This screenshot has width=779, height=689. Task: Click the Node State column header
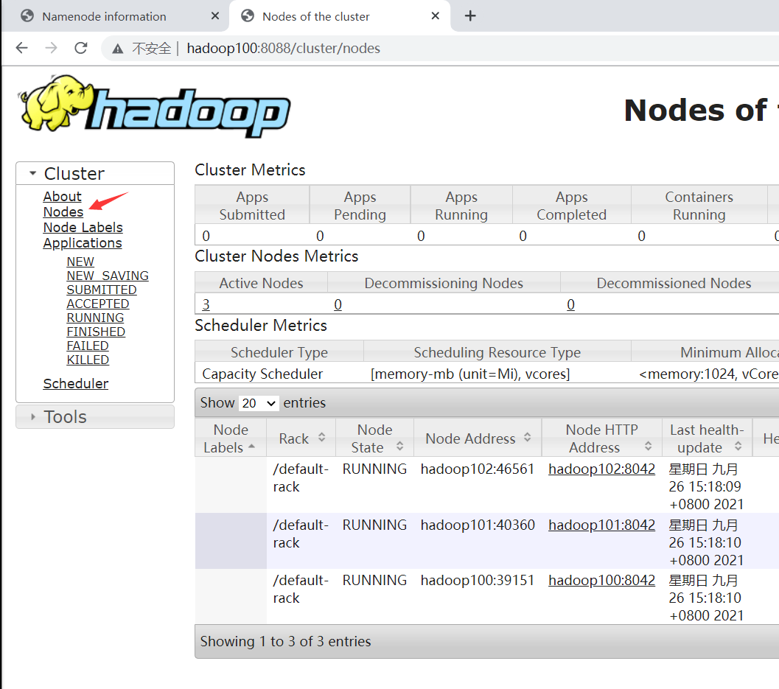pyautogui.click(x=374, y=438)
